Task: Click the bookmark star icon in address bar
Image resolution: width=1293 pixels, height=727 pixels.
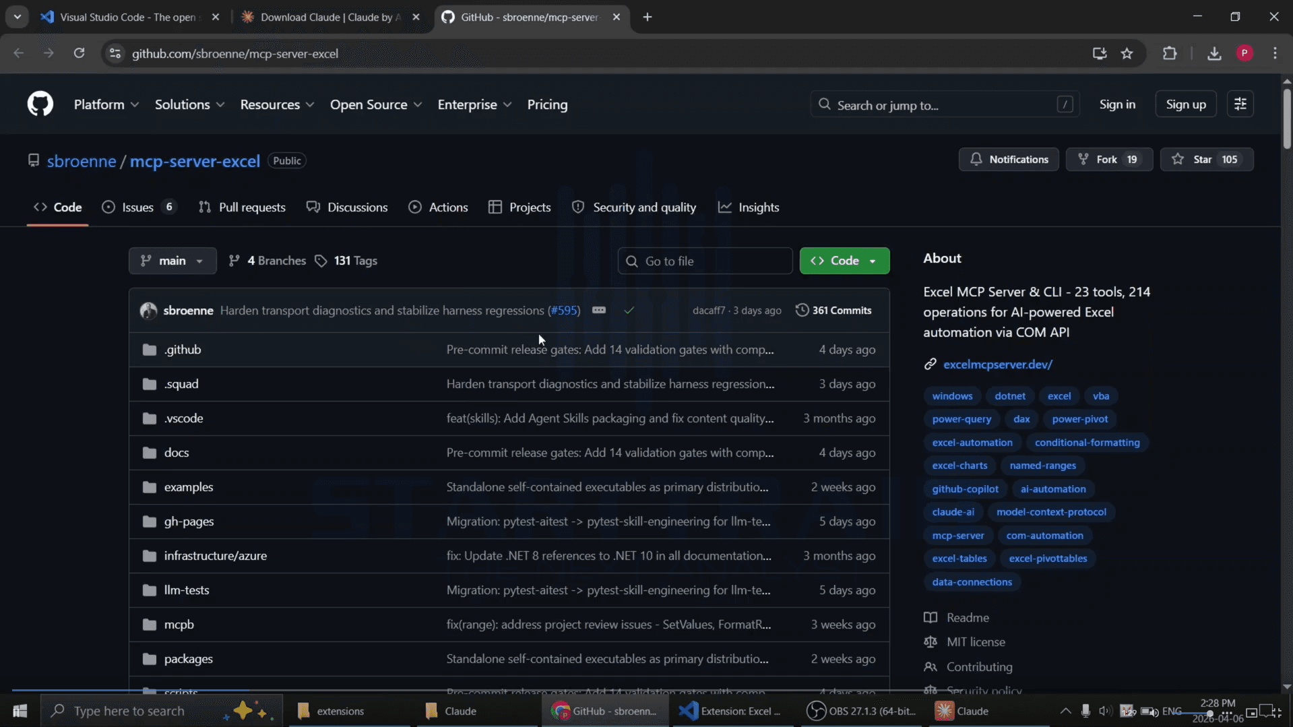Action: point(1127,53)
